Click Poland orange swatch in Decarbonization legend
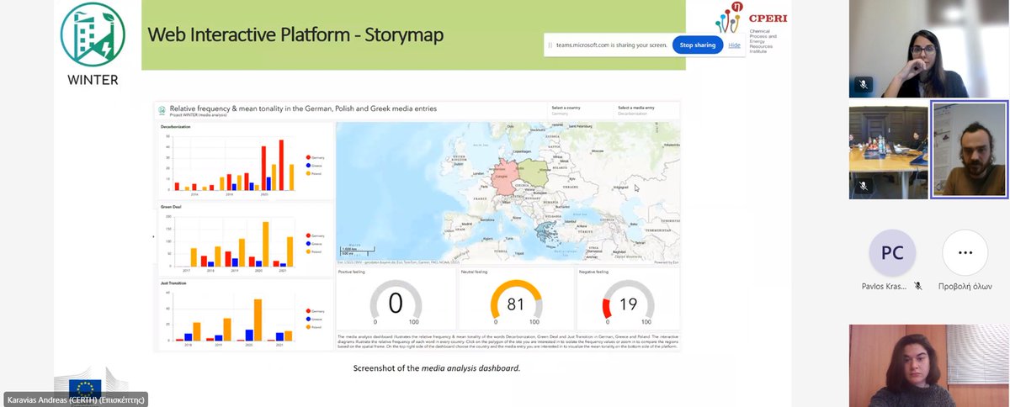Image resolution: width=1010 pixels, height=407 pixels. [x=308, y=172]
